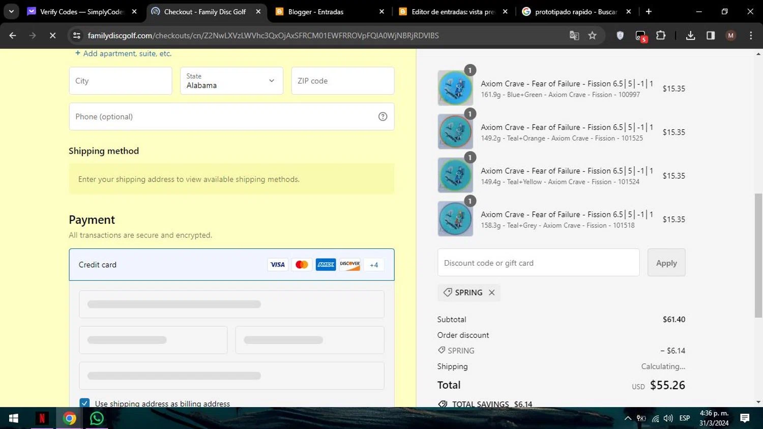Click the translate page icon
The height and width of the screenshot is (429, 763).
574,36
